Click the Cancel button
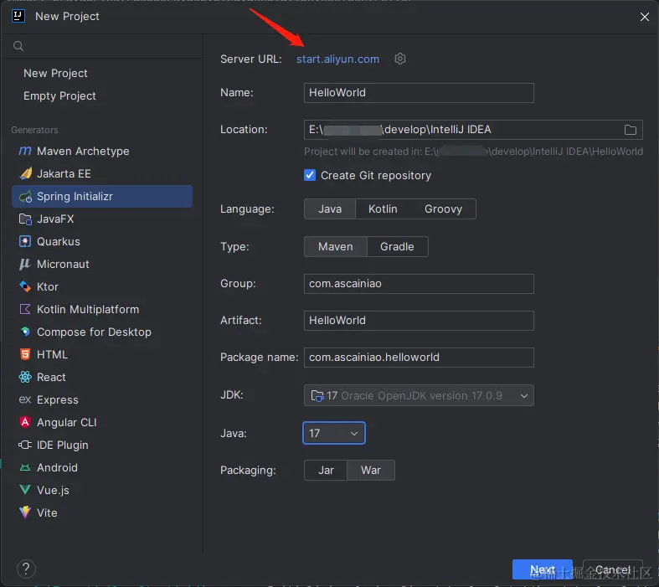 [612, 569]
